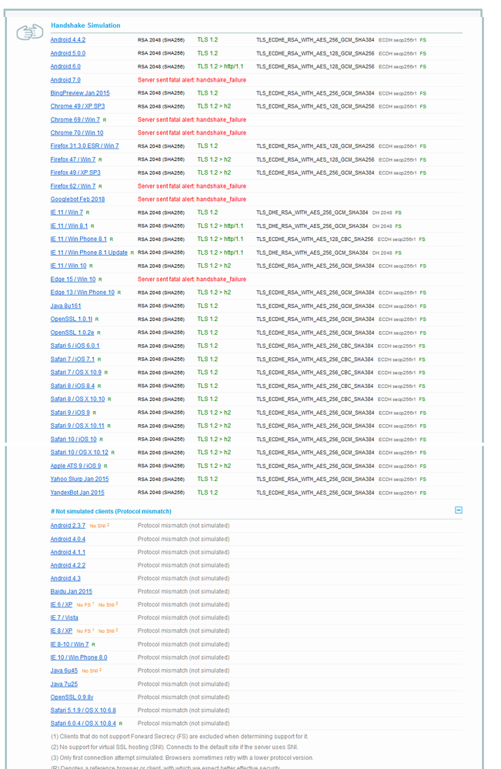Viewport: 501px width, 769px height.
Task: Open the Safari 7 / iOS 7.1 link
Action: pyautogui.click(x=72, y=359)
